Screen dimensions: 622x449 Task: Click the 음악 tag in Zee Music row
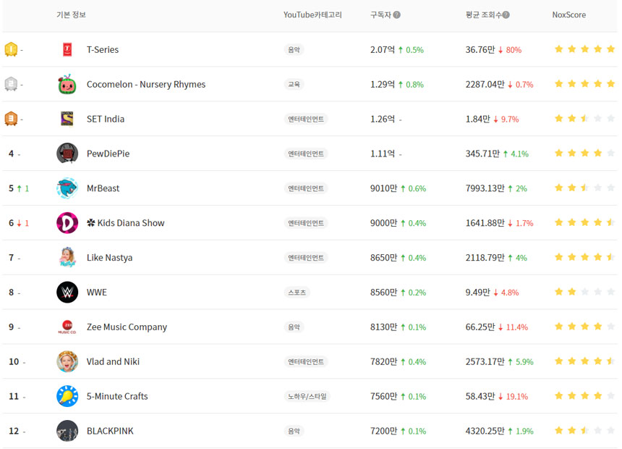click(294, 327)
